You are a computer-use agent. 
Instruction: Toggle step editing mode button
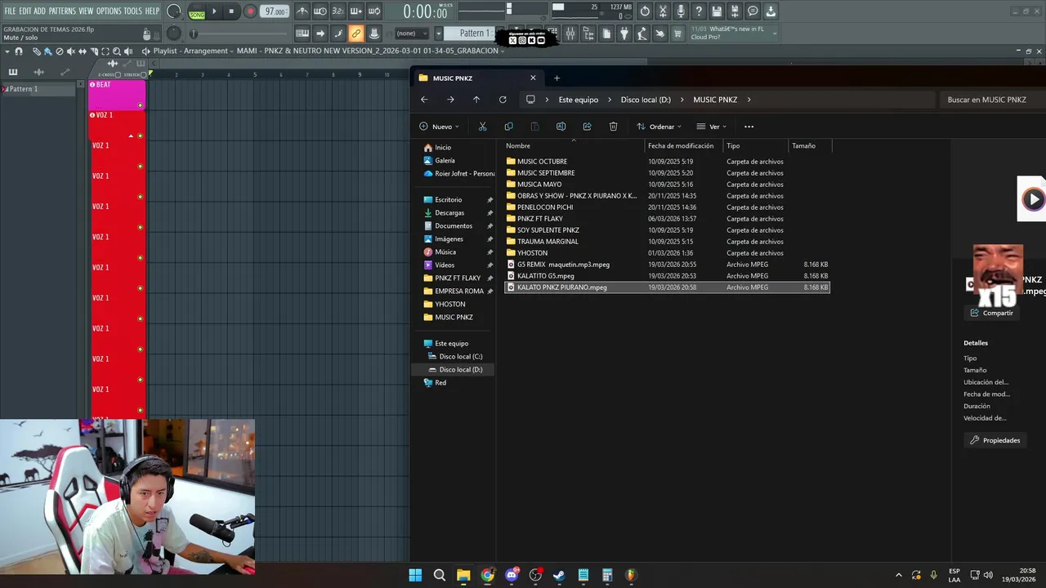(x=338, y=33)
